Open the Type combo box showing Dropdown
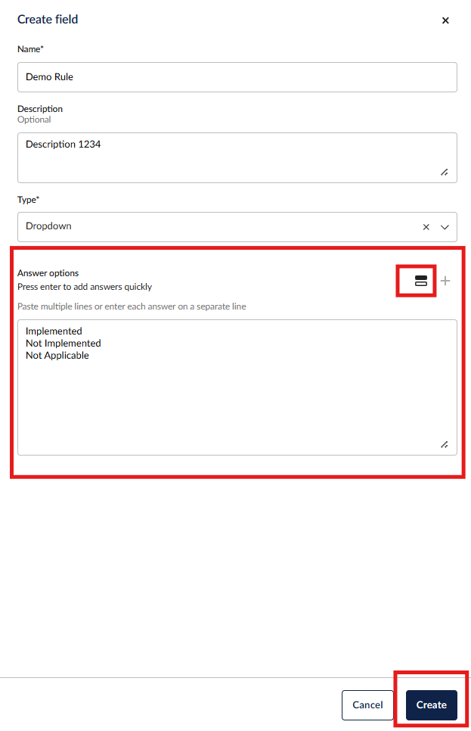The image size is (471, 731). point(219,227)
